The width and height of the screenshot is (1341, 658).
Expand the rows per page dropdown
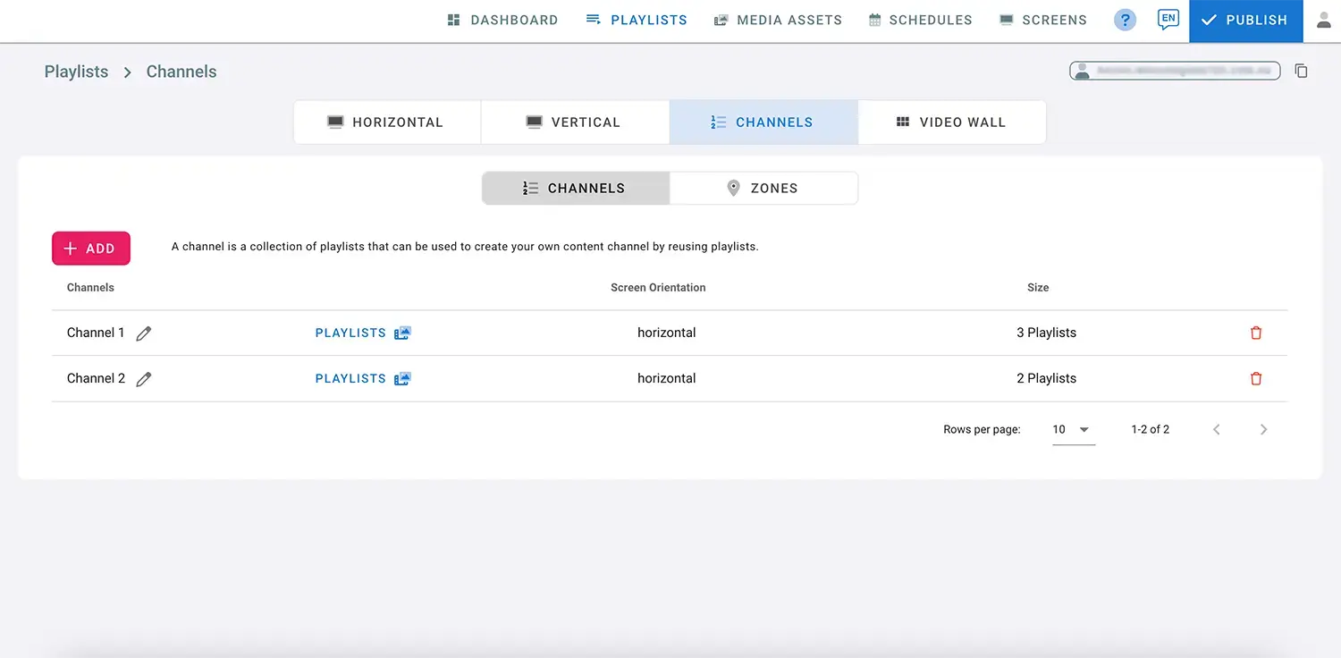[1073, 429]
